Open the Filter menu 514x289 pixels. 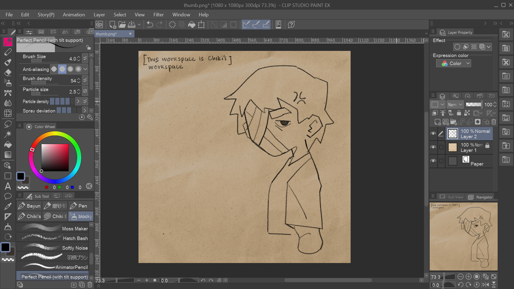(x=158, y=15)
